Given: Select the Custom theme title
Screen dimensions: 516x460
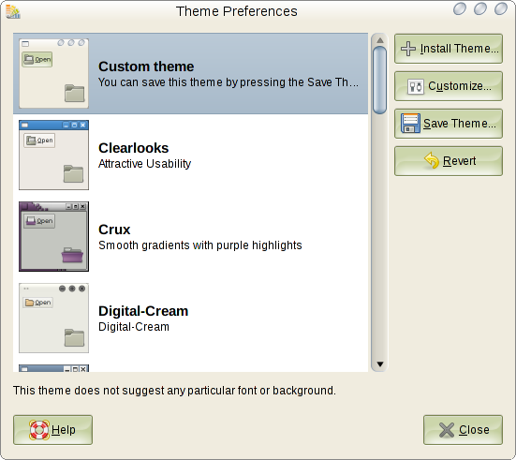Looking at the screenshot, I should (x=146, y=67).
